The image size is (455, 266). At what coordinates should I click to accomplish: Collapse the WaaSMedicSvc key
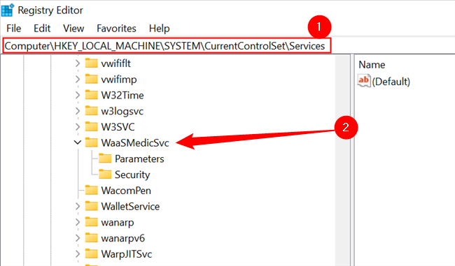(78, 142)
